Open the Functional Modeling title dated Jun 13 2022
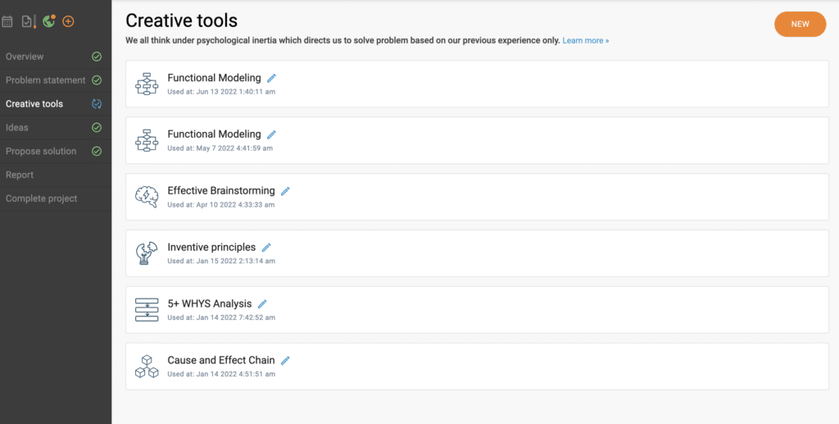Viewport: 839px width, 424px height. [x=214, y=78]
